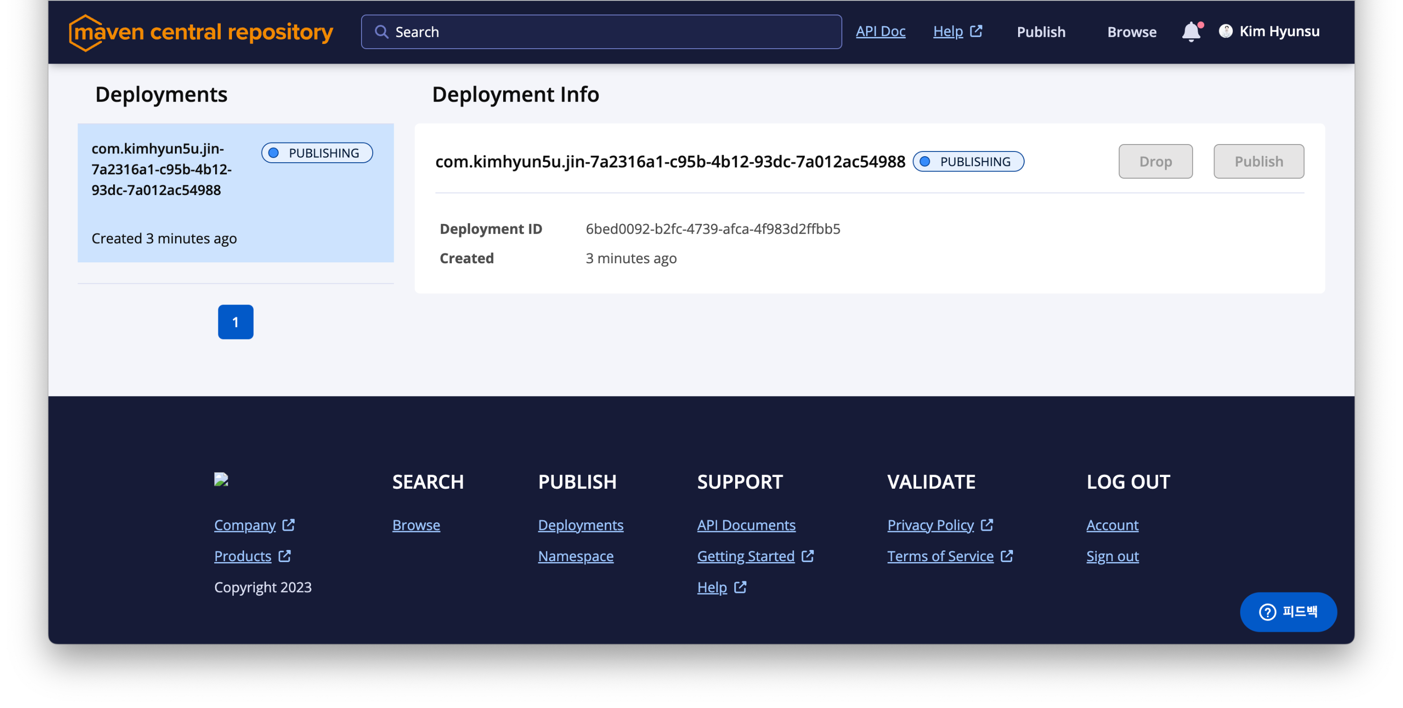Screen dimensions: 1403x708
Task: Click the external link icon next to header Help
Action: tap(976, 31)
